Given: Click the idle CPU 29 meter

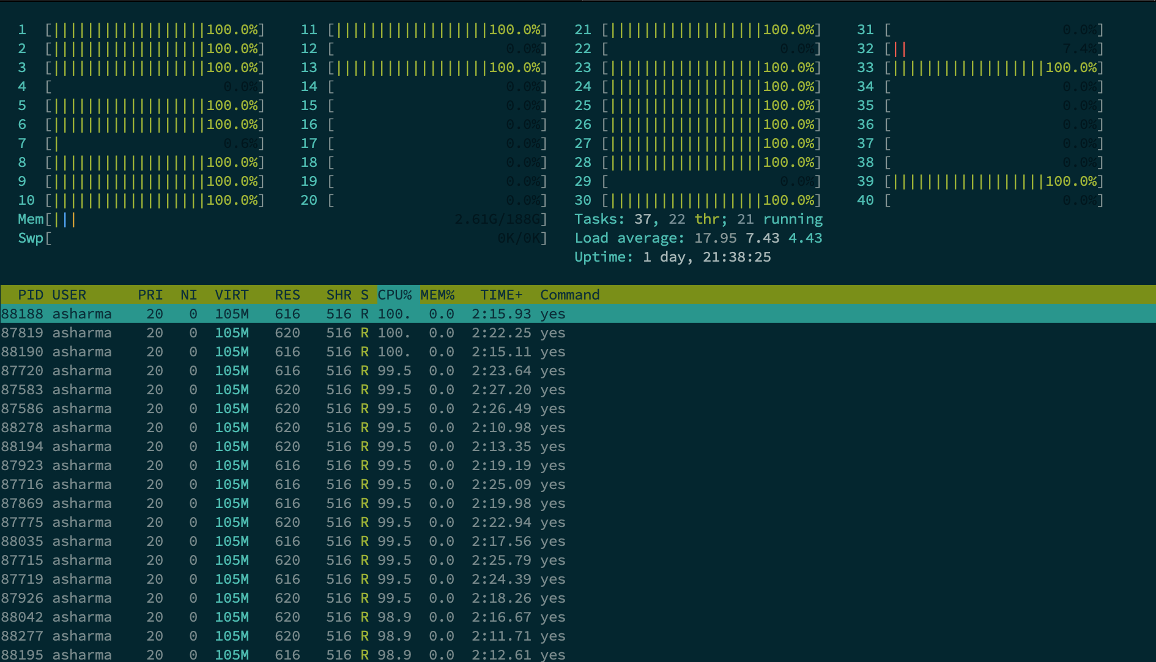Looking at the screenshot, I should click(x=698, y=181).
